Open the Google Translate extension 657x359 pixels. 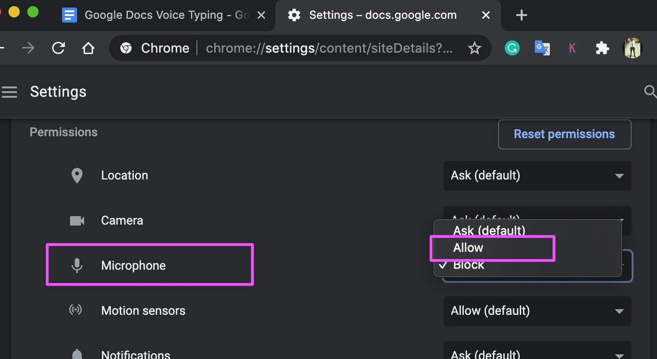pyautogui.click(x=542, y=48)
